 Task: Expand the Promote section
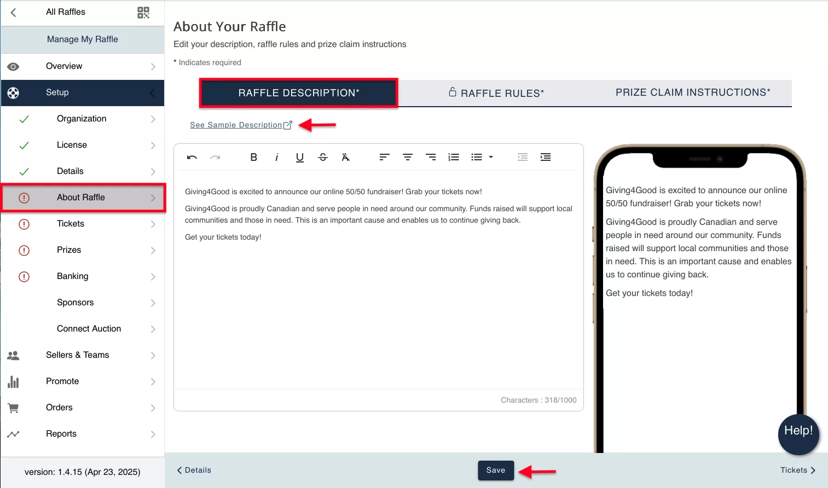click(82, 381)
